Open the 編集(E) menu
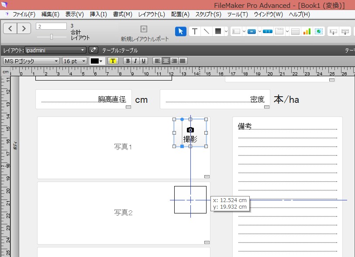 pos(50,14)
